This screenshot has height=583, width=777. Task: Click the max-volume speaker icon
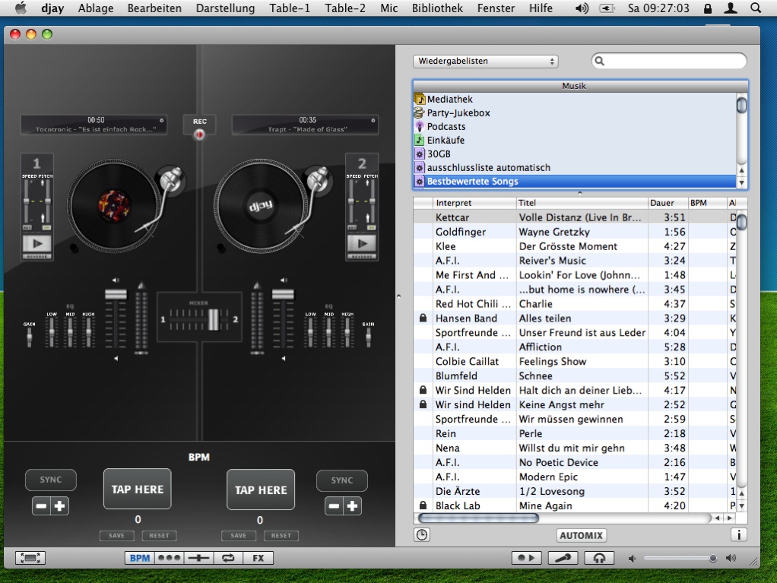[x=731, y=558]
